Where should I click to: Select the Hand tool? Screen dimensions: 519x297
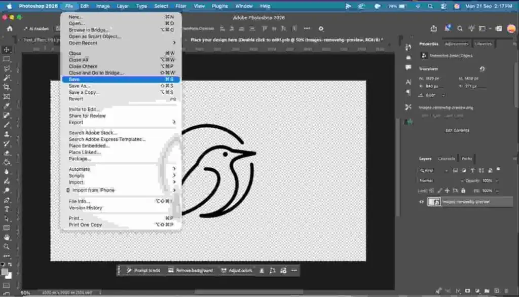(7, 237)
